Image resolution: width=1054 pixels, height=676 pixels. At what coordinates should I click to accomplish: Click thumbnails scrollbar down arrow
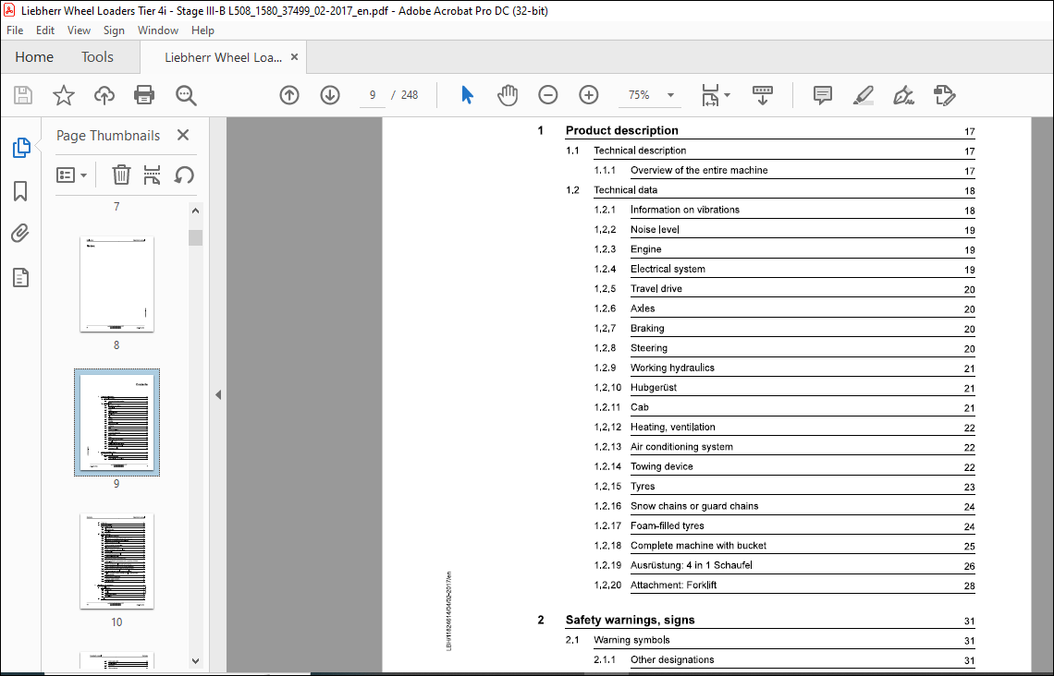[x=196, y=660]
